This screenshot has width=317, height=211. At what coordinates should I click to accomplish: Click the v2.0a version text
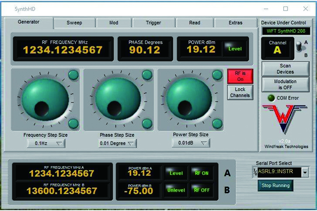tap(284, 141)
